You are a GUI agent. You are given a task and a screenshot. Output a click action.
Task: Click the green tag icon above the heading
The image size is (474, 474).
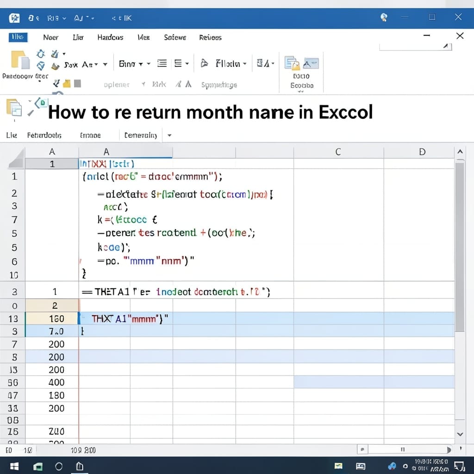[x=41, y=103]
